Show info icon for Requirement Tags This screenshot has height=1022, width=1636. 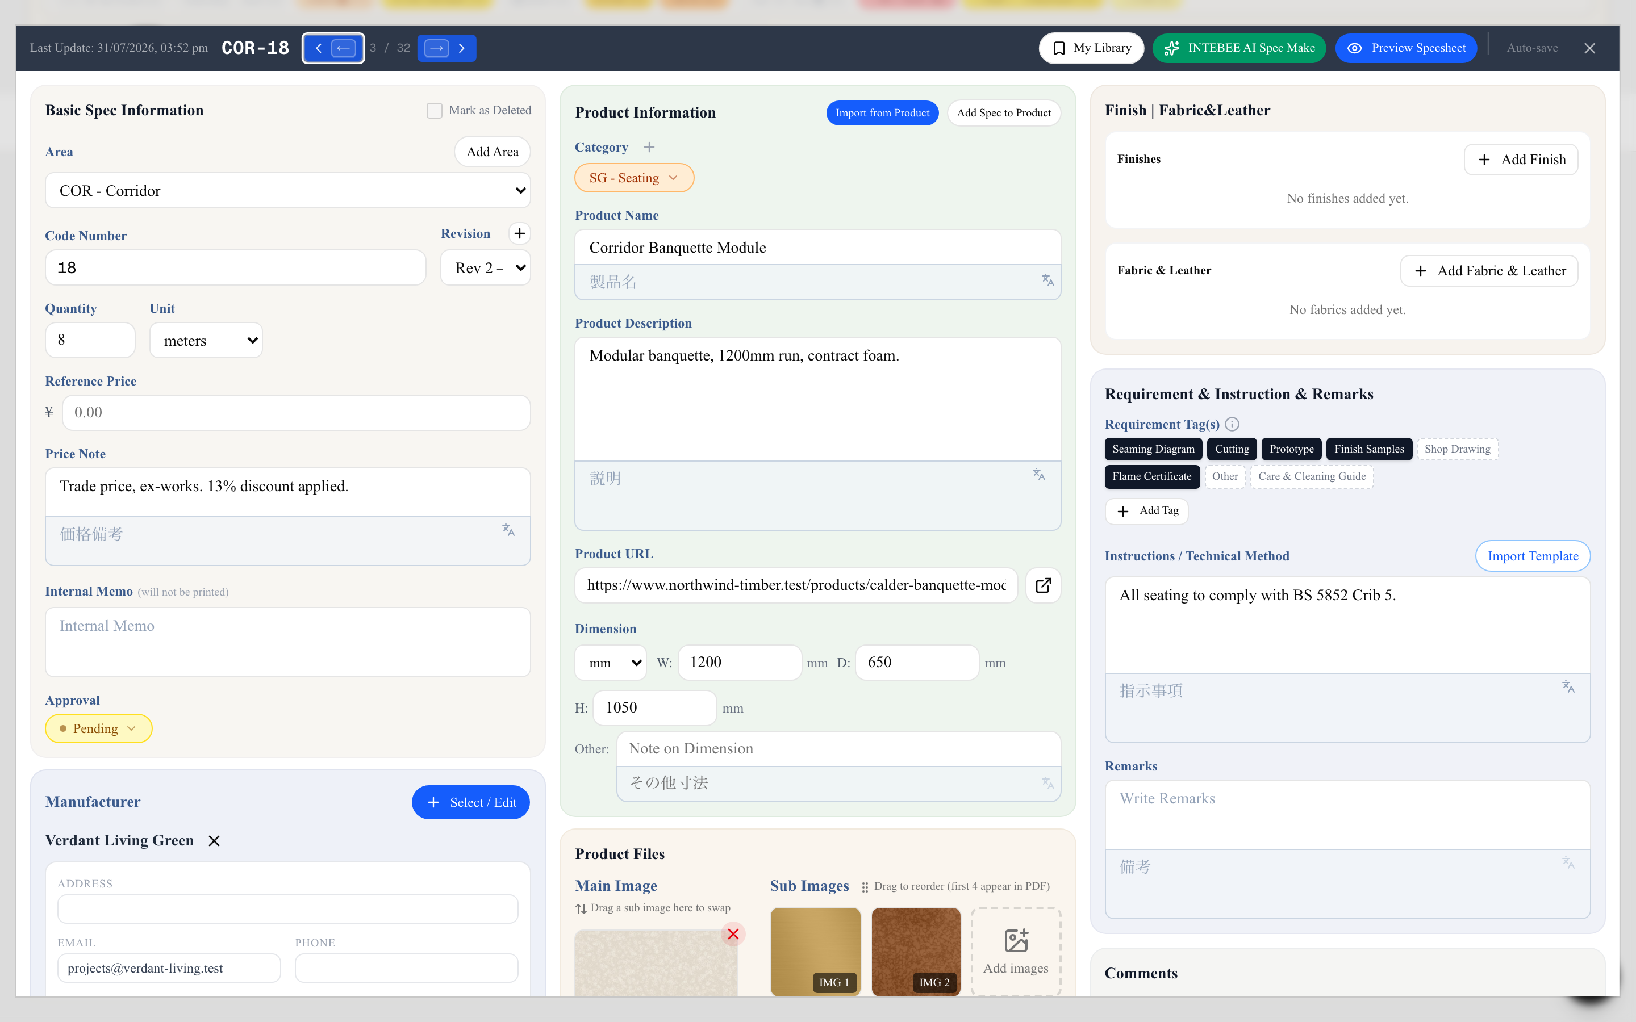[x=1233, y=425]
